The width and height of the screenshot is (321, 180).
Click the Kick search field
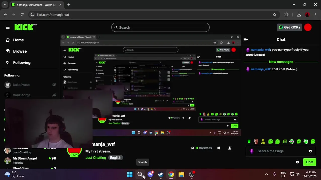(160, 27)
